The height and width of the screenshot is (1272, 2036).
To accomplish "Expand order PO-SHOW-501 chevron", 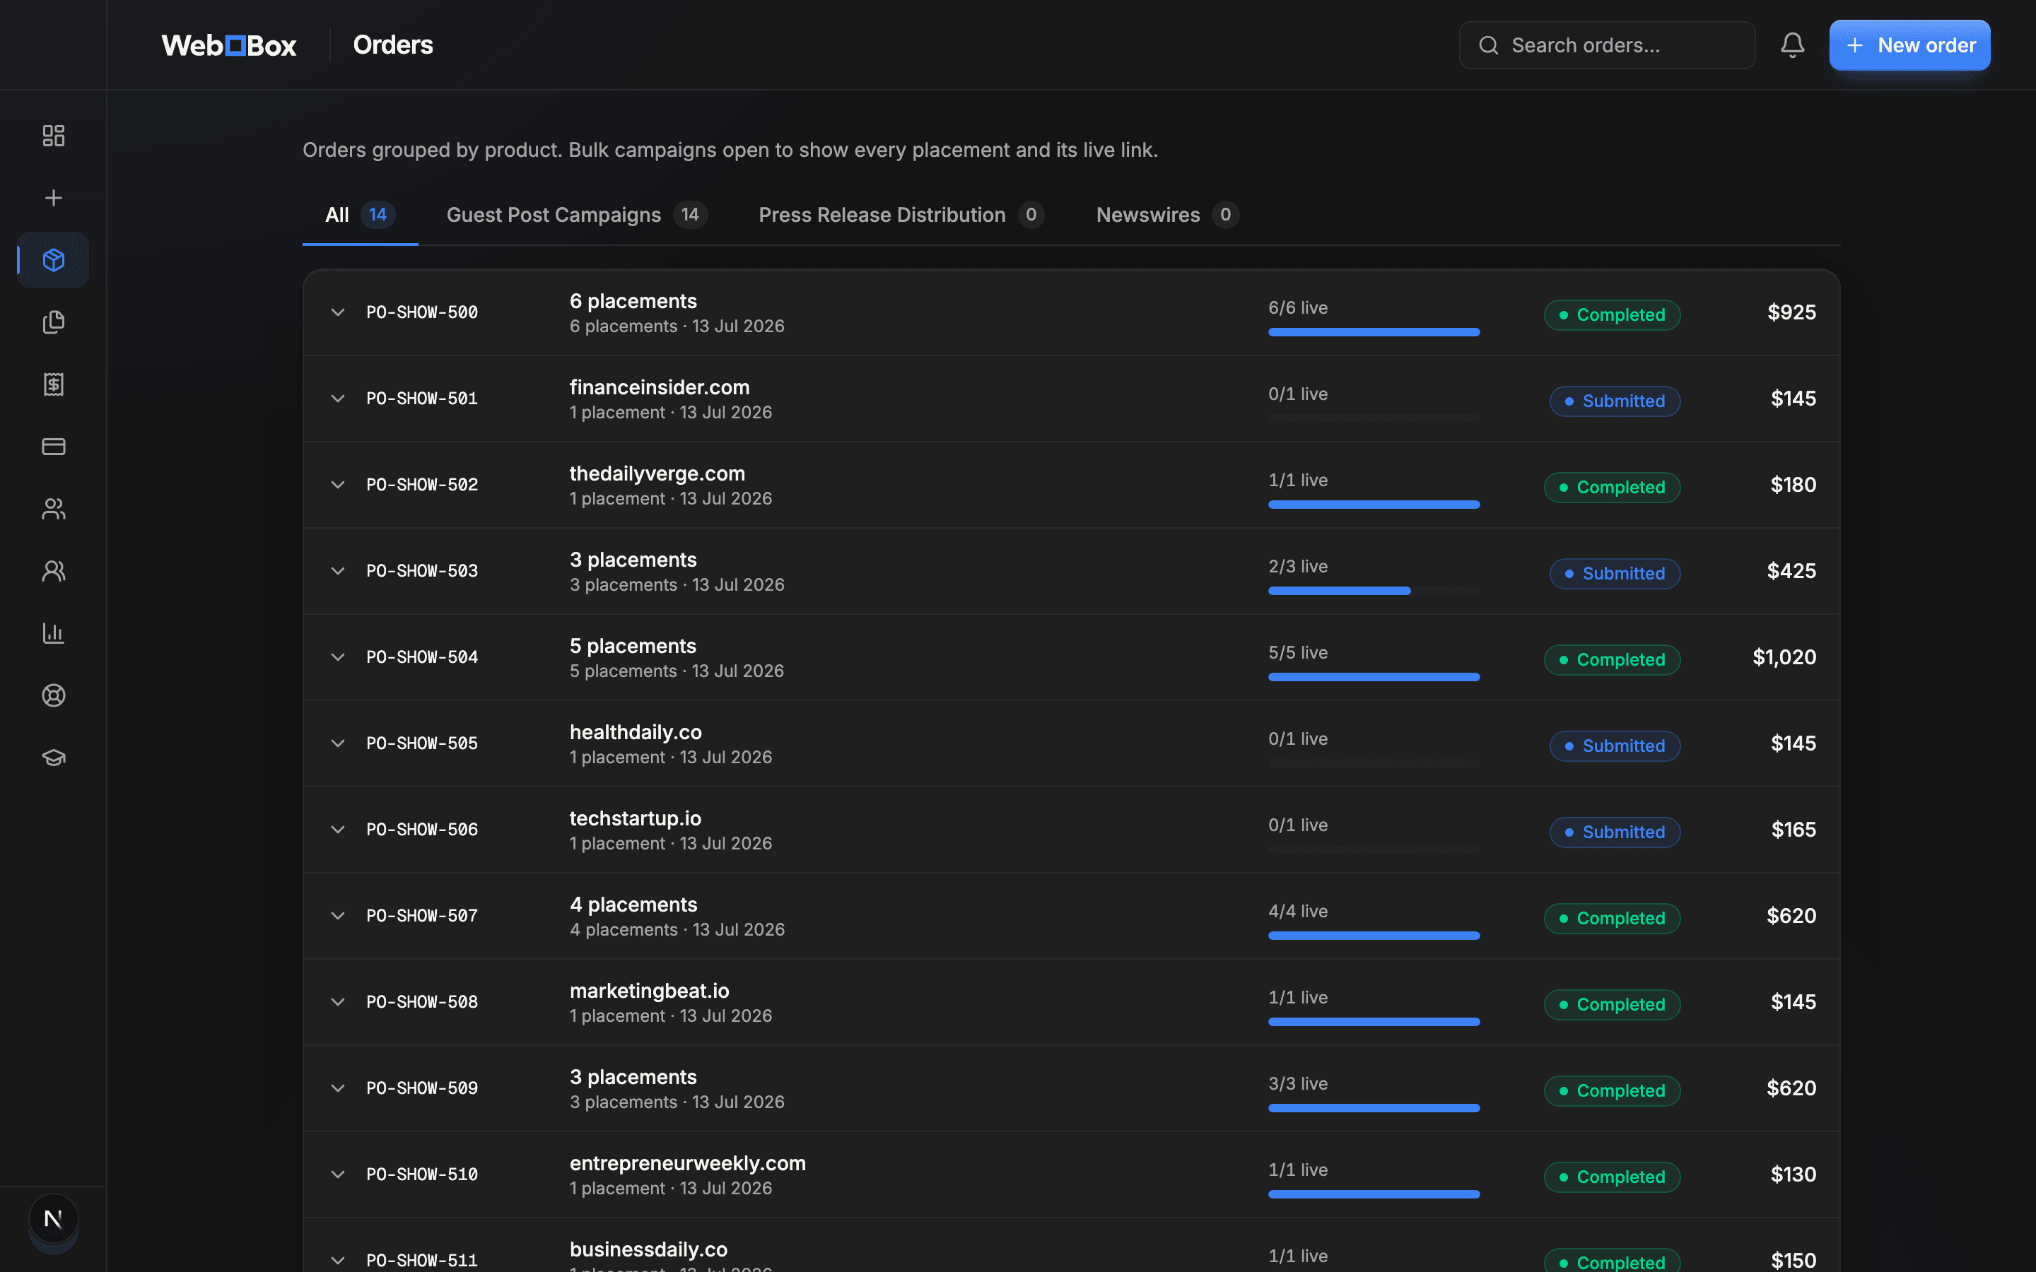I will pos(337,399).
